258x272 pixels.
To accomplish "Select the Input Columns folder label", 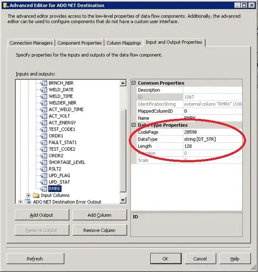I will (55, 196).
